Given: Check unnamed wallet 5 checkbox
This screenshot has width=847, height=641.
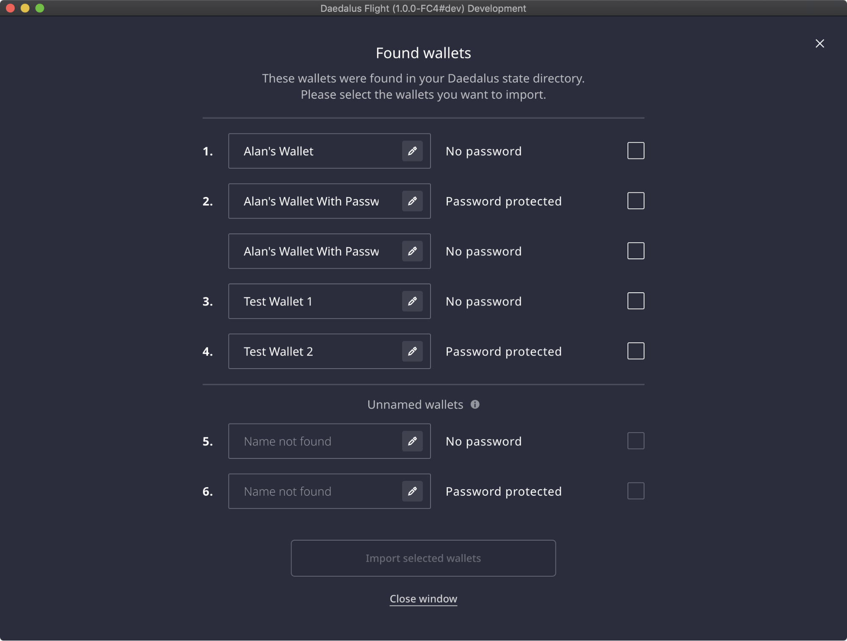Looking at the screenshot, I should coord(636,441).
